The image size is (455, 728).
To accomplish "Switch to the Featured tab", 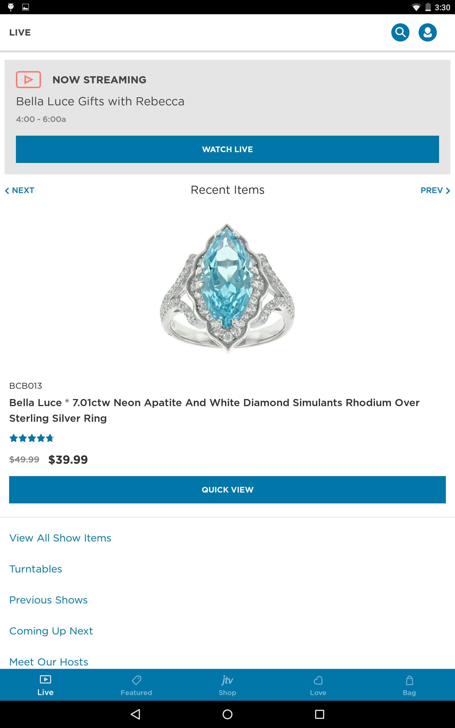I will (x=136, y=685).
